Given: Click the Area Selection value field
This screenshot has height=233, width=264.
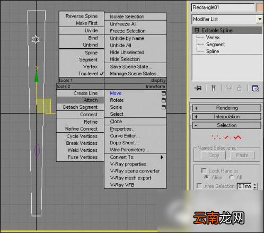Looking at the screenshot, I should [244, 186].
